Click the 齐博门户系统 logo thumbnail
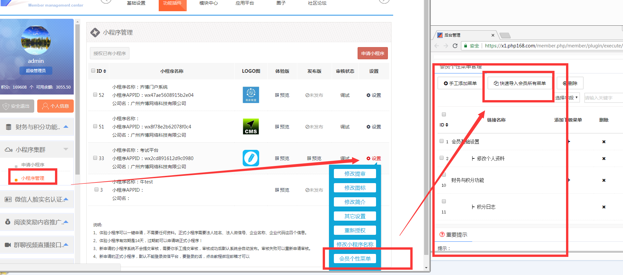Viewport: 623px width, 275px height. coord(251,95)
